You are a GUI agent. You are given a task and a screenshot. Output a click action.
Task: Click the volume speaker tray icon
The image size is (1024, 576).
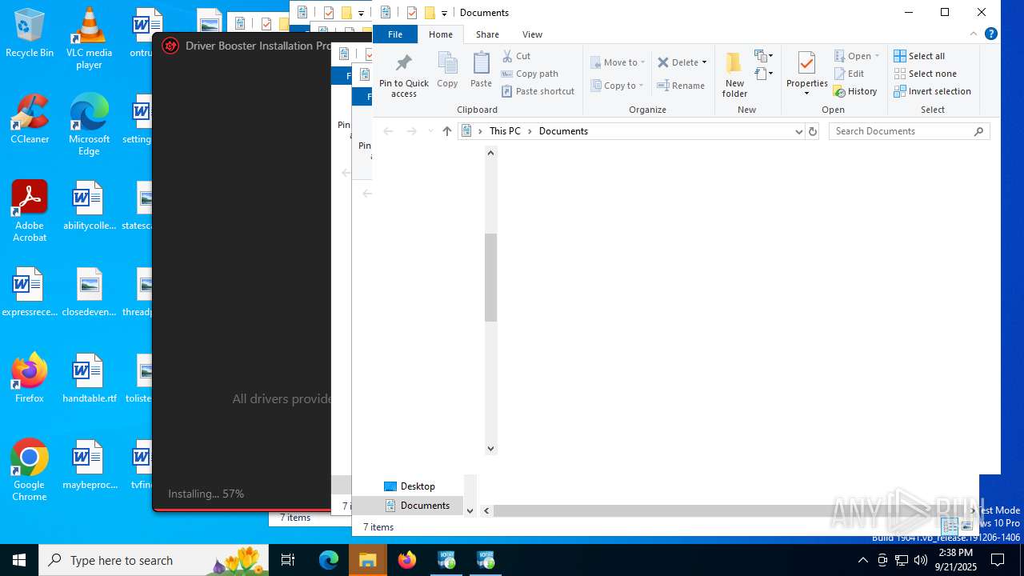click(x=921, y=560)
